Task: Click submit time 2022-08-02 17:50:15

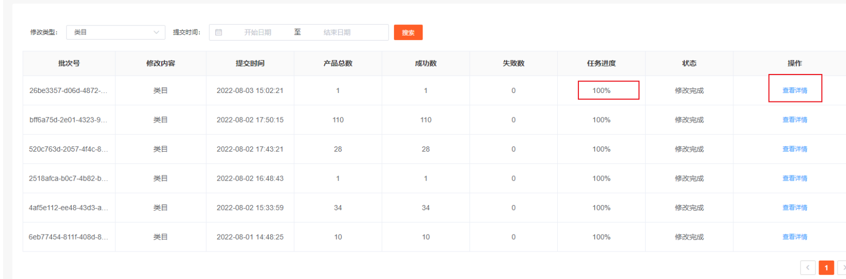Action: click(250, 120)
